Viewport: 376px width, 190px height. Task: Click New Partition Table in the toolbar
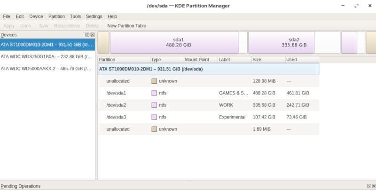(126, 26)
